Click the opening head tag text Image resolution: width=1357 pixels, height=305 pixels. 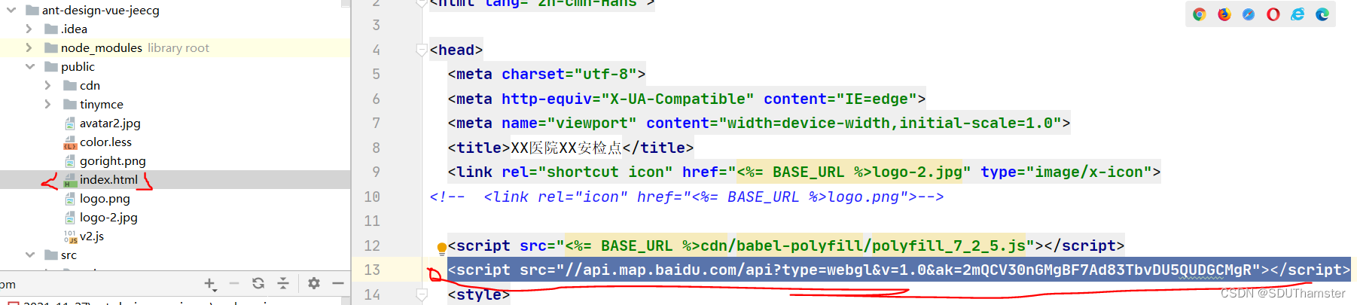456,50
